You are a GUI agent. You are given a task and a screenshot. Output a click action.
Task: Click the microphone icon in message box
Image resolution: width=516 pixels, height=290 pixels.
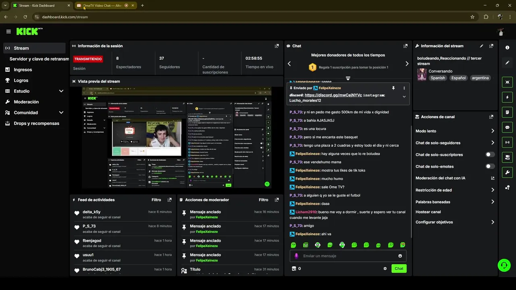pyautogui.click(x=296, y=256)
